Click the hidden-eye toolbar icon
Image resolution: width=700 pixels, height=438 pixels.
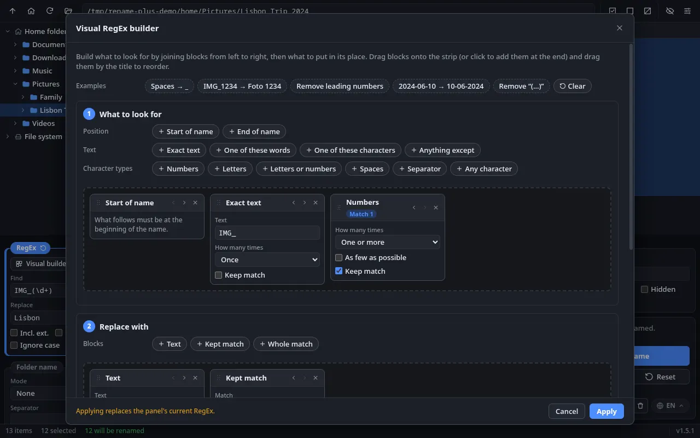[669, 11]
